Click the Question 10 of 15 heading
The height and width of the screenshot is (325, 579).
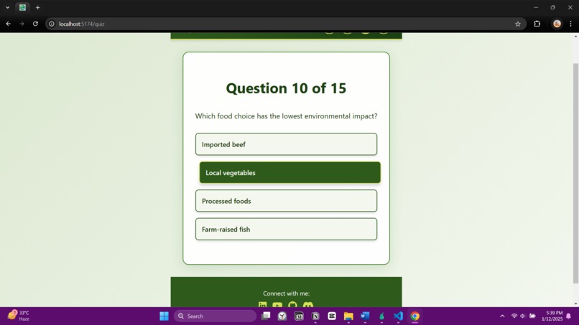(286, 88)
